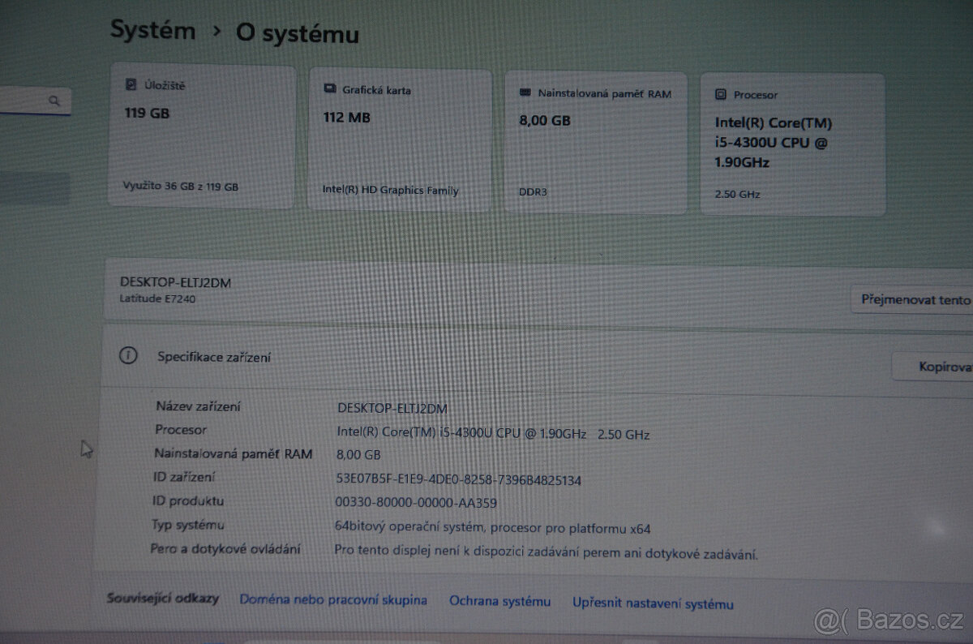Click Související odkazy label
Screen dimensions: 973x644
pos(163,598)
